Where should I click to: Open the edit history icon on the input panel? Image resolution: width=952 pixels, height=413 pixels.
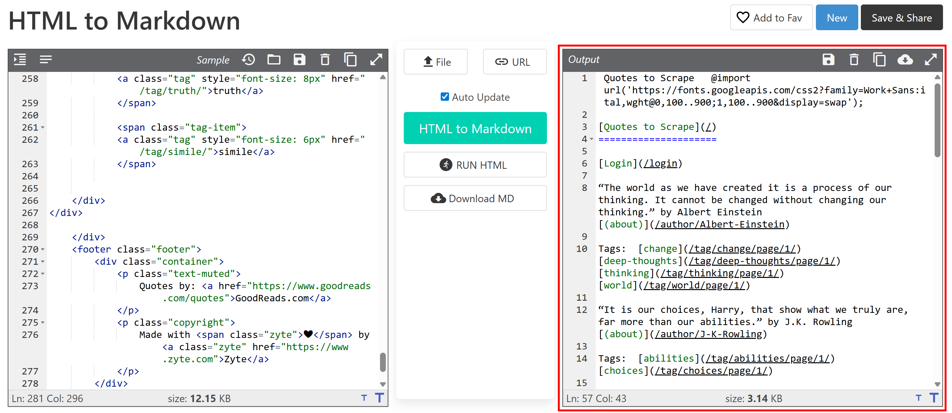[248, 59]
